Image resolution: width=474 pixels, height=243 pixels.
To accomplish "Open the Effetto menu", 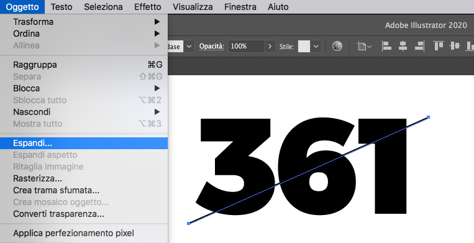I will (x=147, y=7).
